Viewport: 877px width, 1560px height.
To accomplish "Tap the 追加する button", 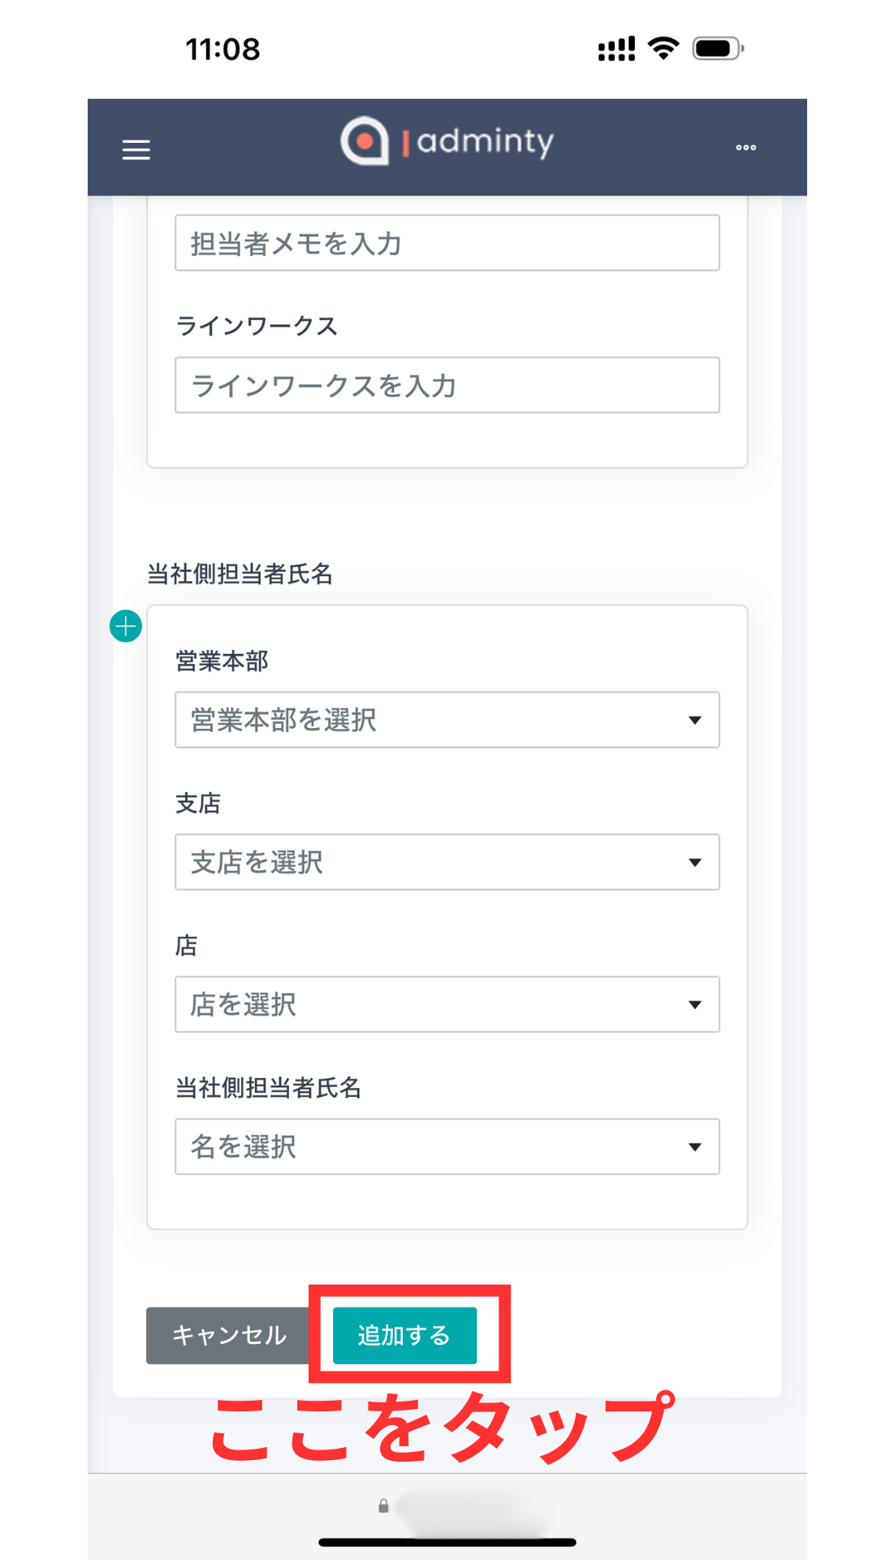I will coord(404,1335).
